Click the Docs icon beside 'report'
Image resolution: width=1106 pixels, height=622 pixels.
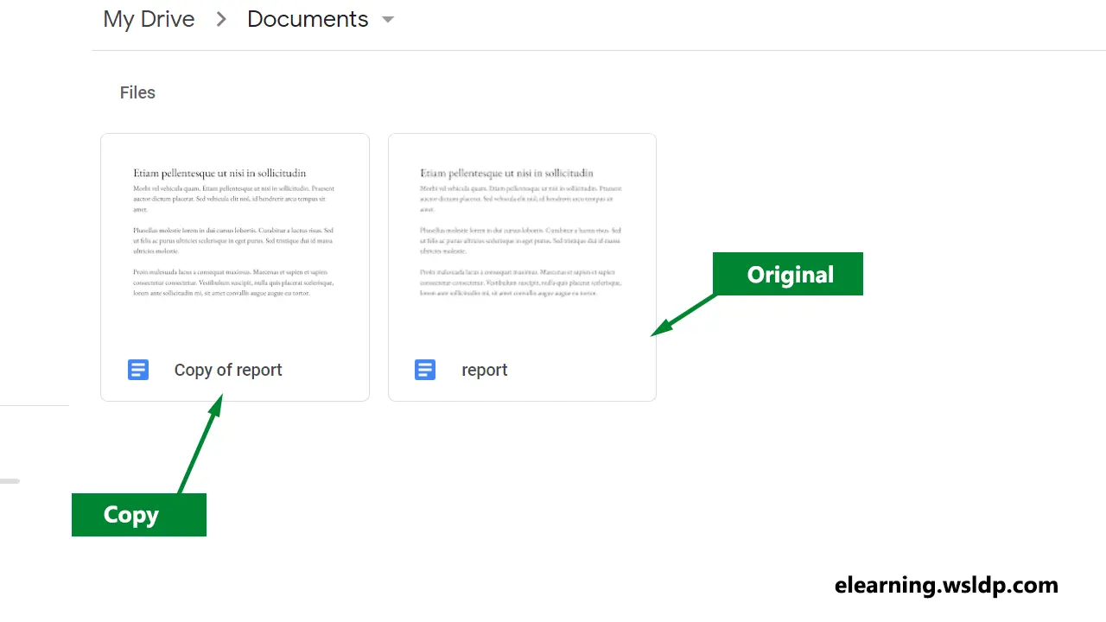click(x=425, y=370)
